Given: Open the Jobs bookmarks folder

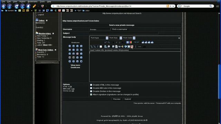Looking at the screenshot, I should point(86,11).
